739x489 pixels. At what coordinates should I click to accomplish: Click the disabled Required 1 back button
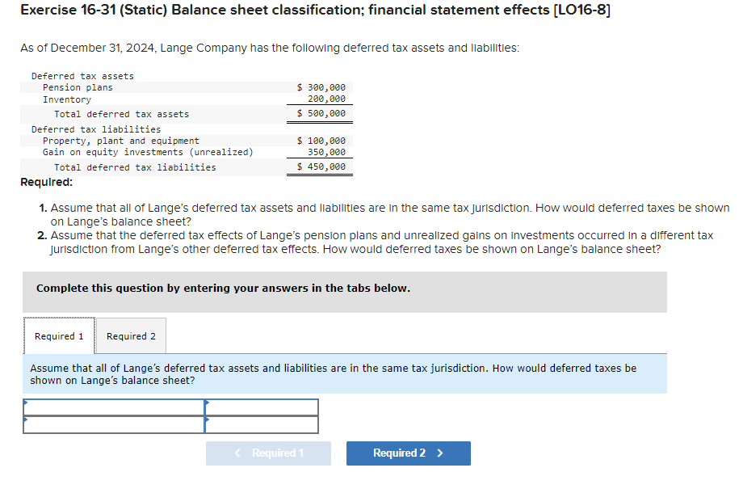[268, 453]
